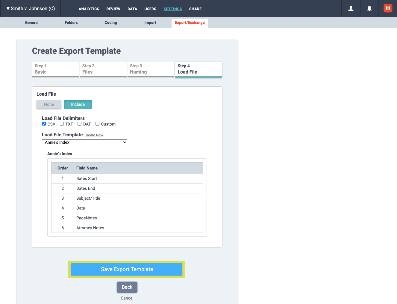Go to Step 1 Basic
397x304 pixels.
(x=56, y=69)
